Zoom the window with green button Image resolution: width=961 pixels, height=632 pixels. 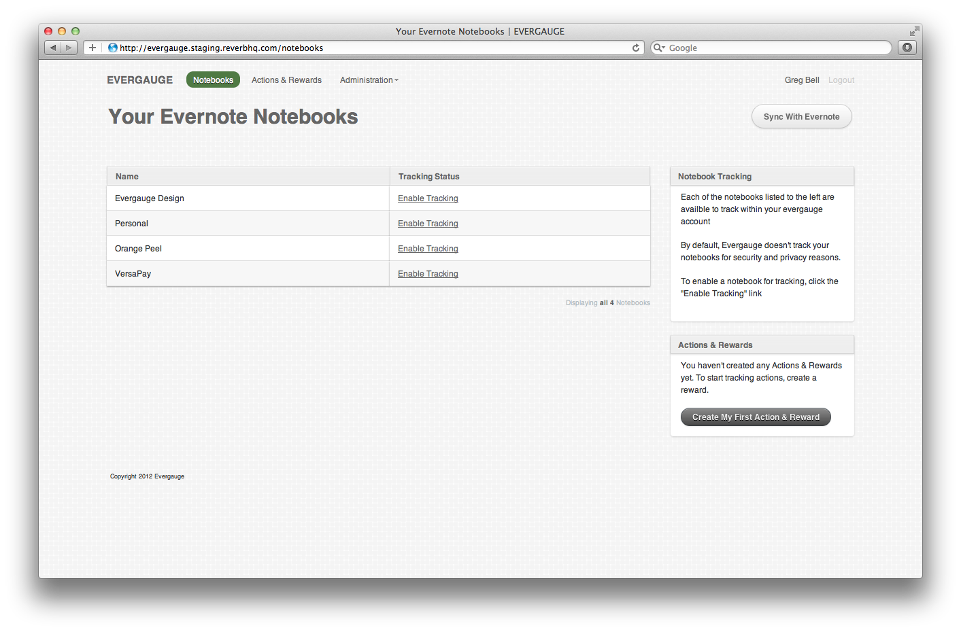coord(75,31)
